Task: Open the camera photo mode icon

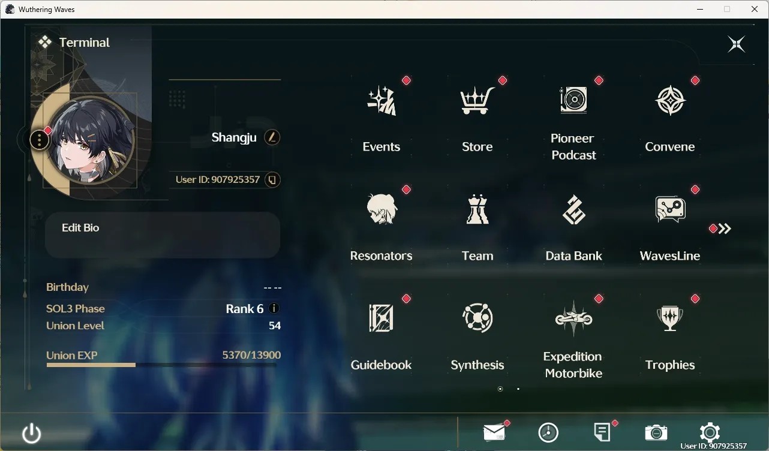Action: [x=656, y=432]
